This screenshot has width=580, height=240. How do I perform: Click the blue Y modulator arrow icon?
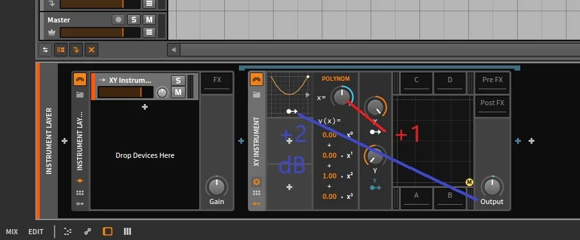tap(375, 187)
